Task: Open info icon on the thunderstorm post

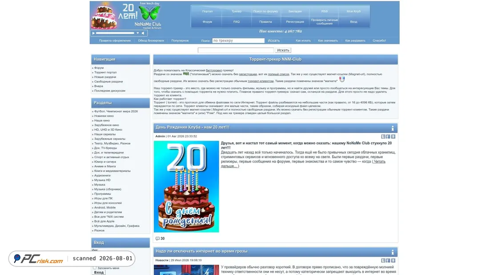Action: point(393,252)
